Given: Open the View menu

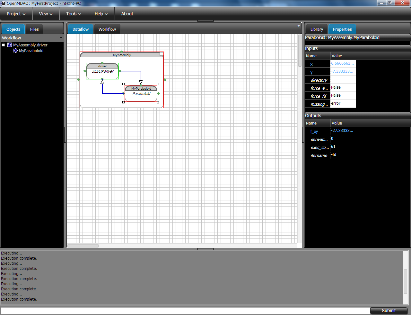Looking at the screenshot, I should coord(46,14).
